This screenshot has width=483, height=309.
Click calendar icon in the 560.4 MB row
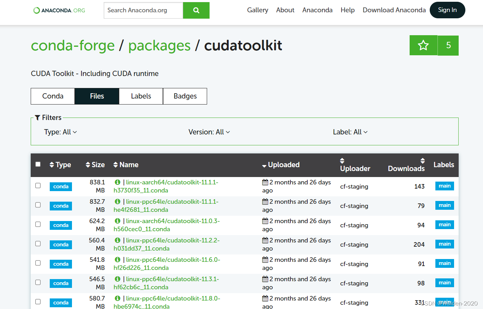265,240
